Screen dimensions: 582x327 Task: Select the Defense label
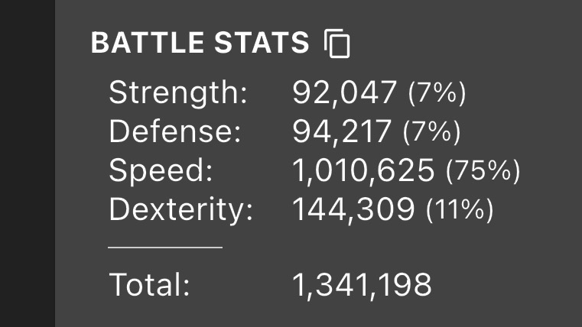pos(175,131)
